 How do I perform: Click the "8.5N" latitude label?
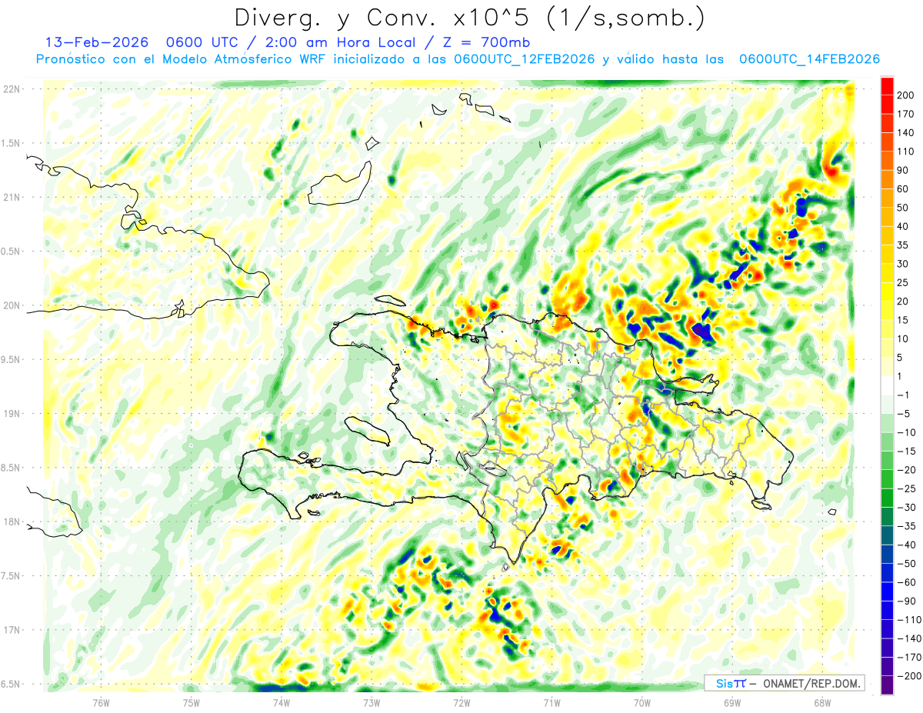pos(12,468)
